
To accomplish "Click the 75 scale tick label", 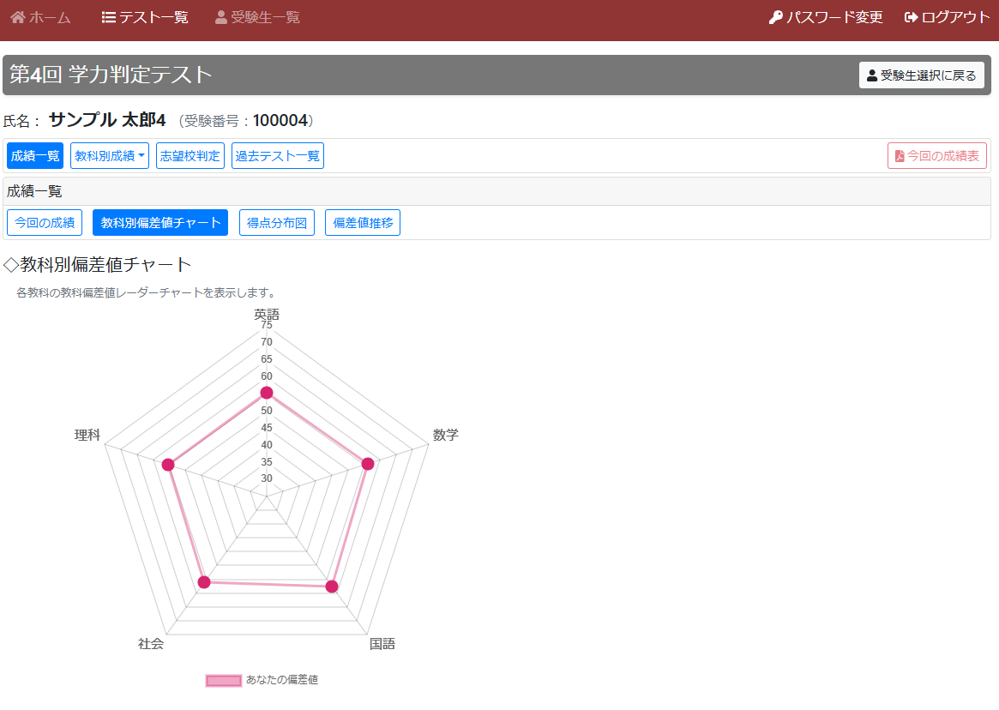I will [267, 325].
